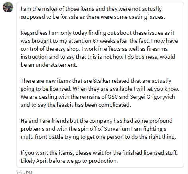Click the word 'Regardless' starting second paragraph
The width and height of the screenshot is (188, 174).
click(x=34, y=33)
